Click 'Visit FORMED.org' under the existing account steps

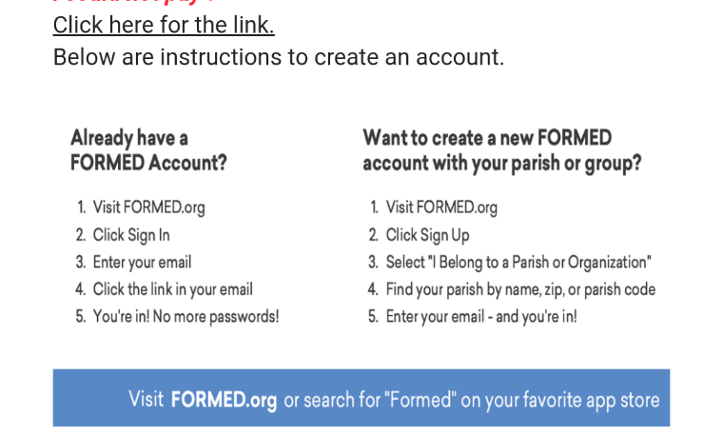coord(149,207)
